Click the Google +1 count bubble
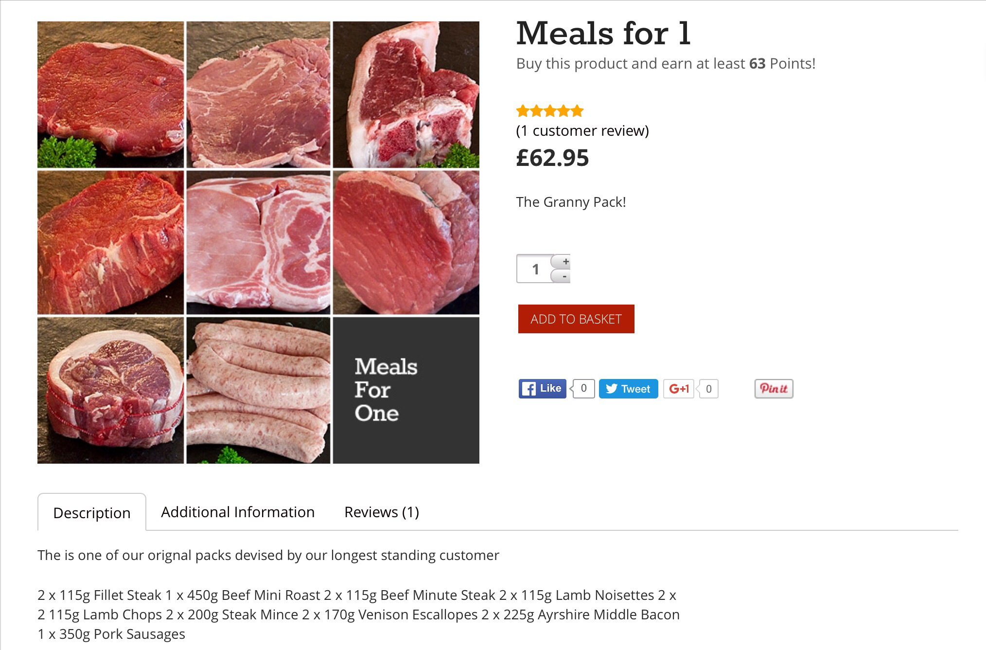 708,389
